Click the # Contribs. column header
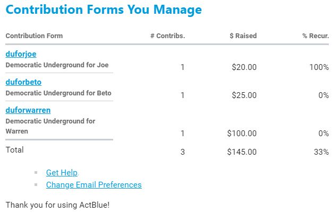 (167, 36)
